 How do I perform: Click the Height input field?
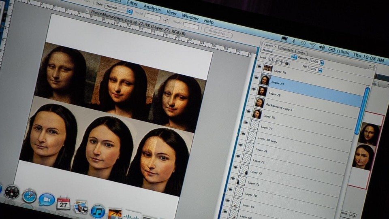tap(191, 26)
